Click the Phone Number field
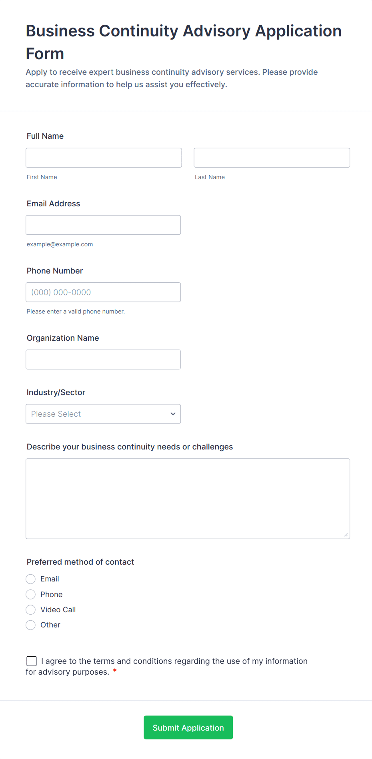The image size is (372, 759). coord(103,292)
